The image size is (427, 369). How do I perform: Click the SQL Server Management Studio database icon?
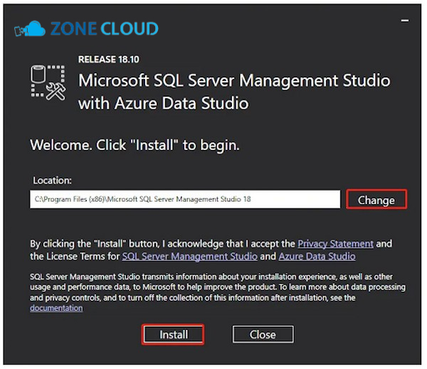(x=48, y=82)
